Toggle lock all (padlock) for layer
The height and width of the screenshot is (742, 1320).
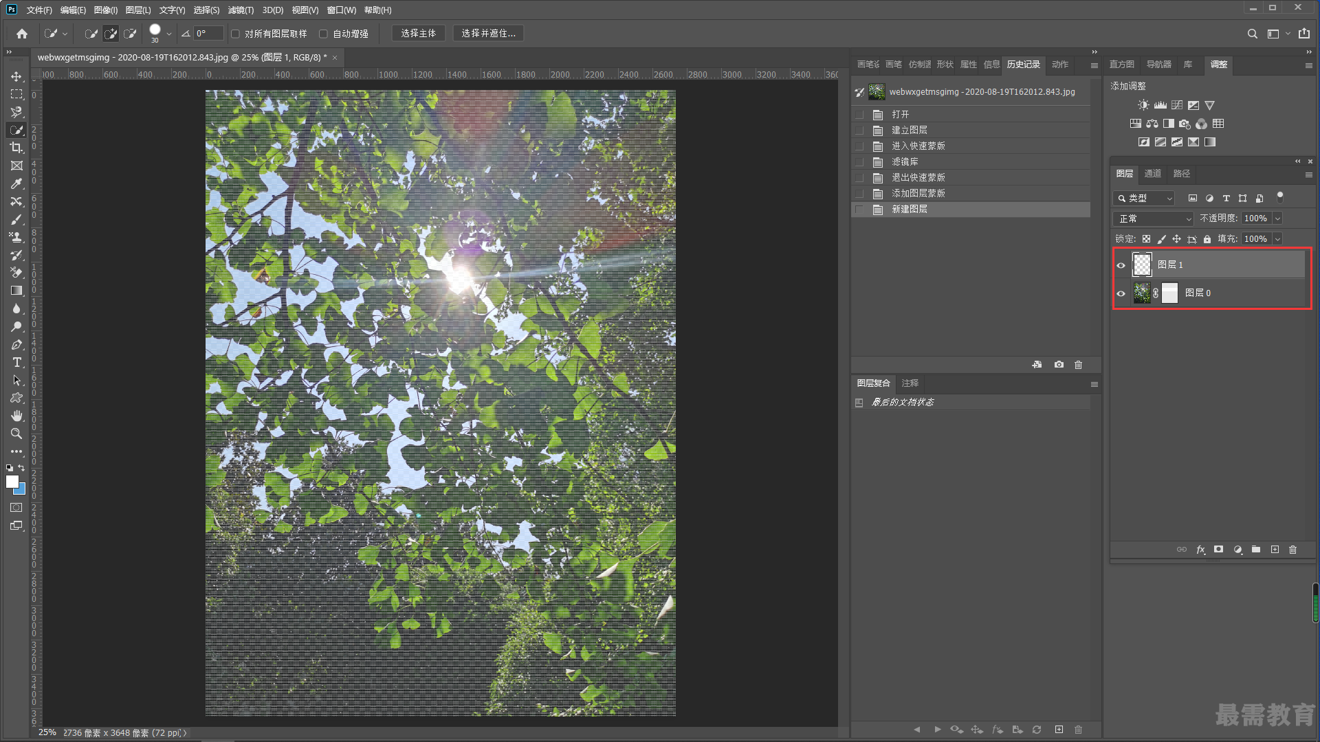pyautogui.click(x=1207, y=239)
